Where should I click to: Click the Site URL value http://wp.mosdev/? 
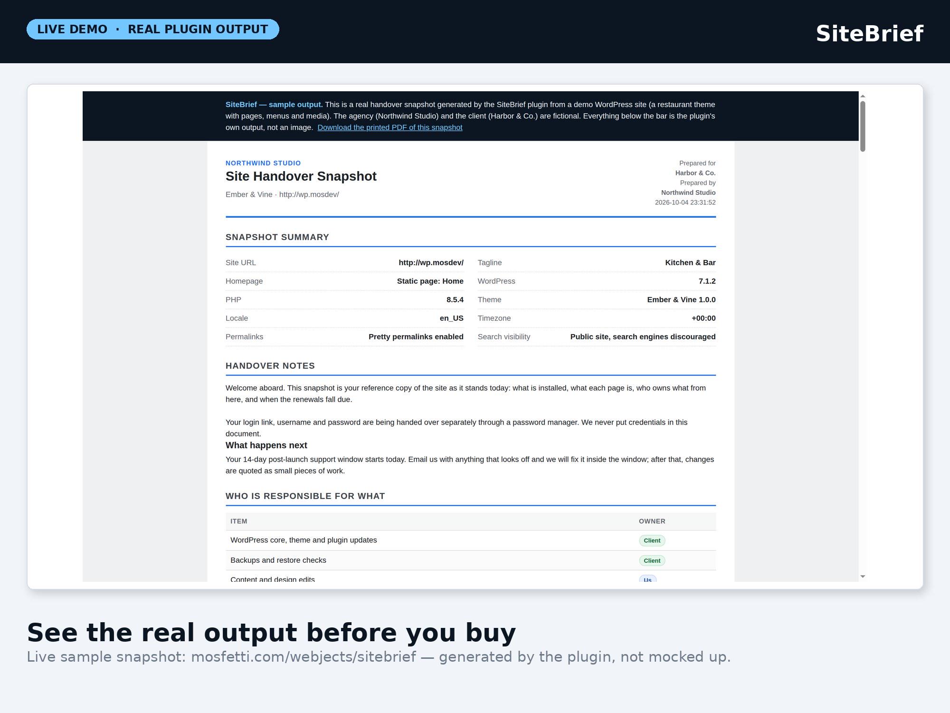click(x=431, y=262)
